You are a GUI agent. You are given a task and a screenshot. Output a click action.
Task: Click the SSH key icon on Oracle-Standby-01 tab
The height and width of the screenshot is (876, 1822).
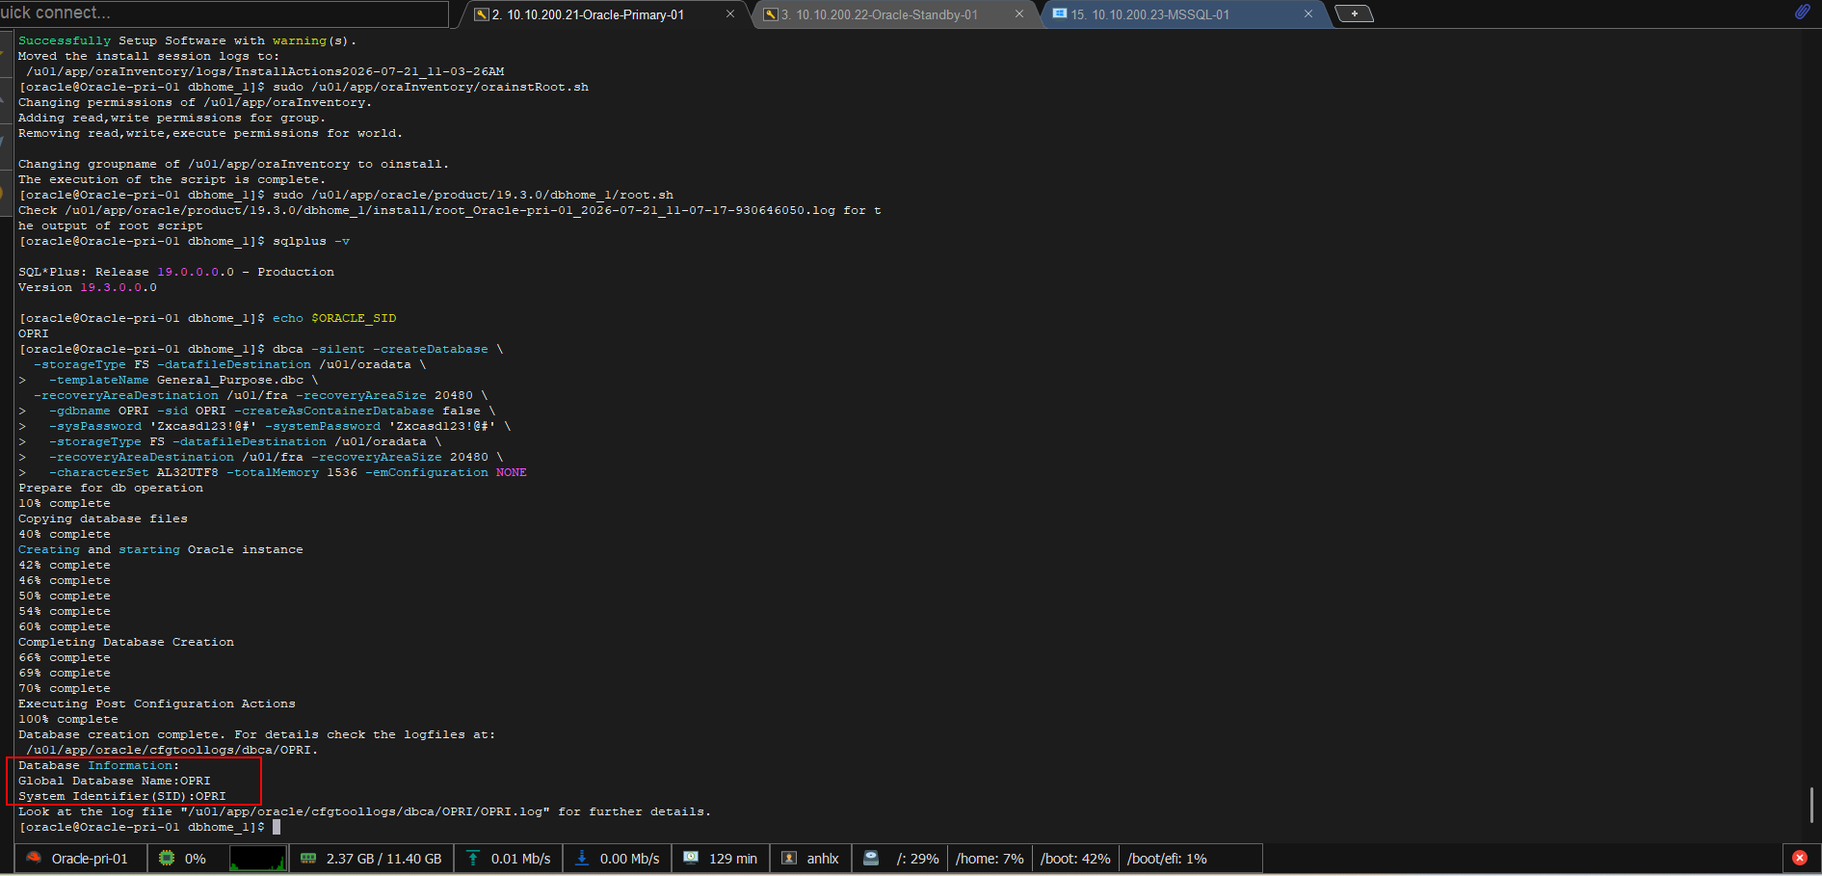(x=771, y=14)
